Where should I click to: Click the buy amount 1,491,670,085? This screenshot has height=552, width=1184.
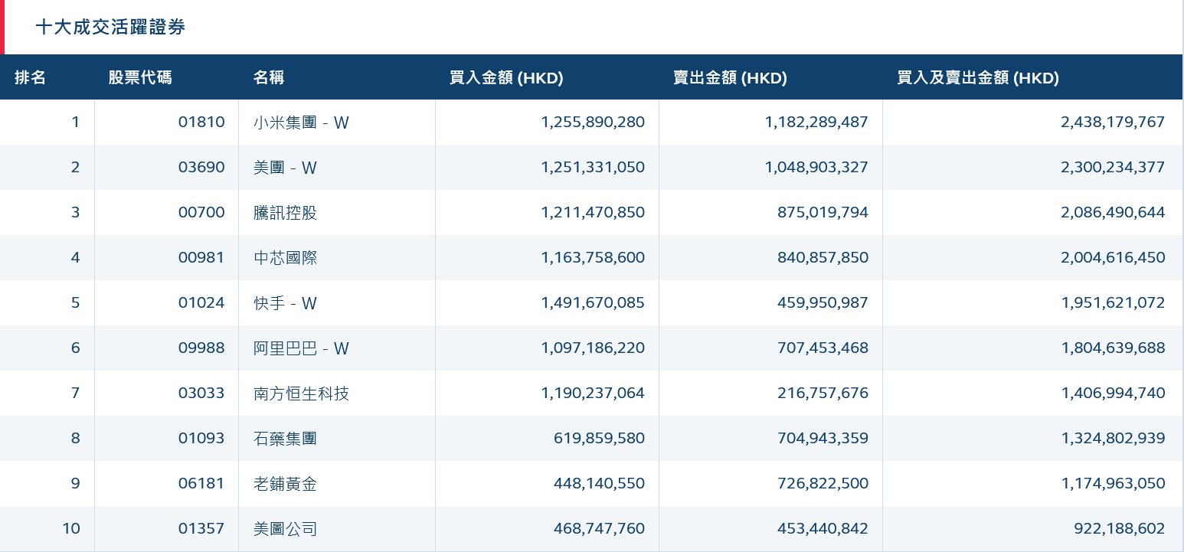pyautogui.click(x=592, y=303)
